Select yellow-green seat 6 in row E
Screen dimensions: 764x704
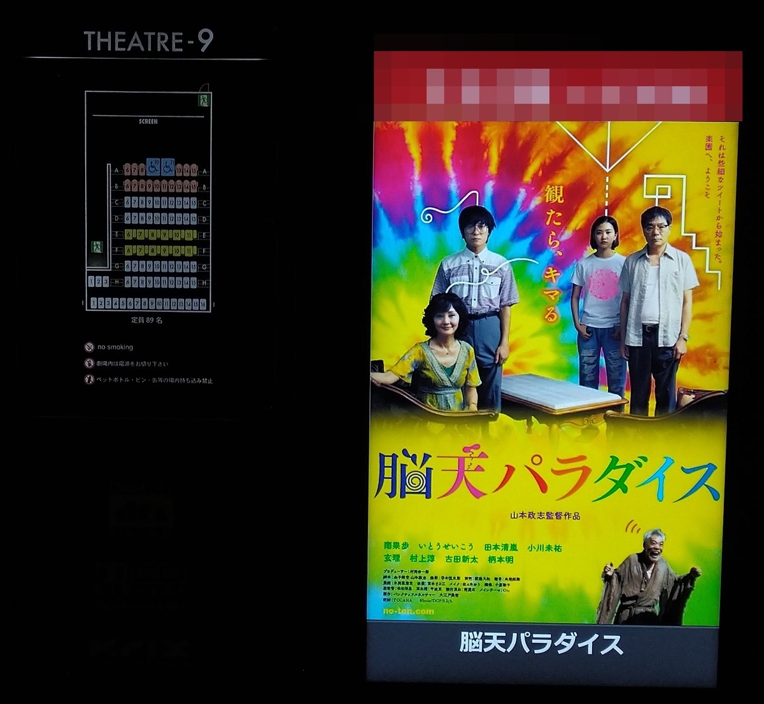(x=128, y=234)
